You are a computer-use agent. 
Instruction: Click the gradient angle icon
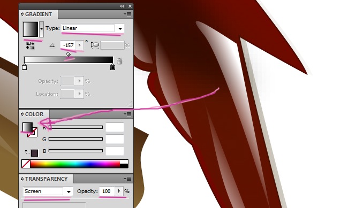tap(52, 45)
